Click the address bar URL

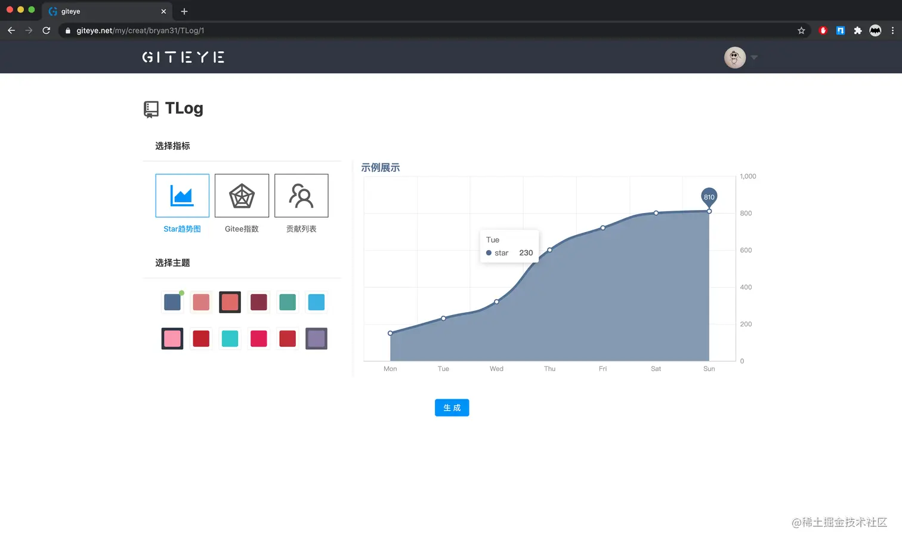click(x=140, y=30)
